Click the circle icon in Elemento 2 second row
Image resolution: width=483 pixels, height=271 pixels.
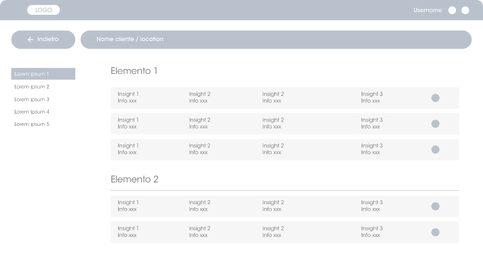(x=435, y=232)
